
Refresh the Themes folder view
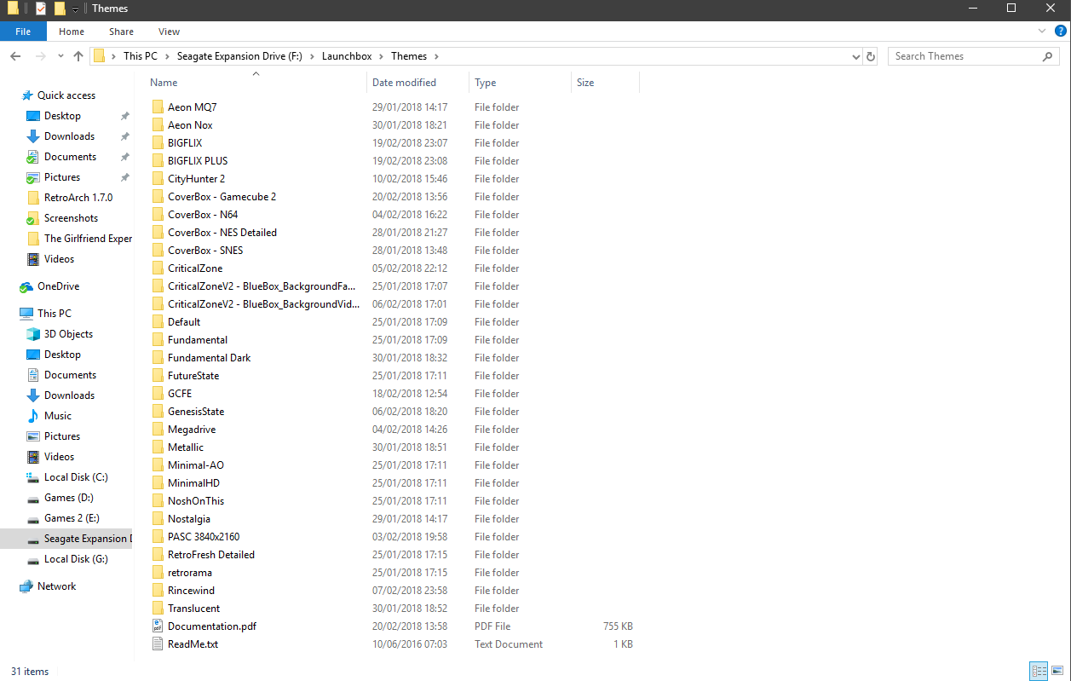871,56
